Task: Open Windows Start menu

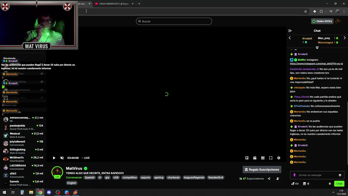Action: [4, 192]
